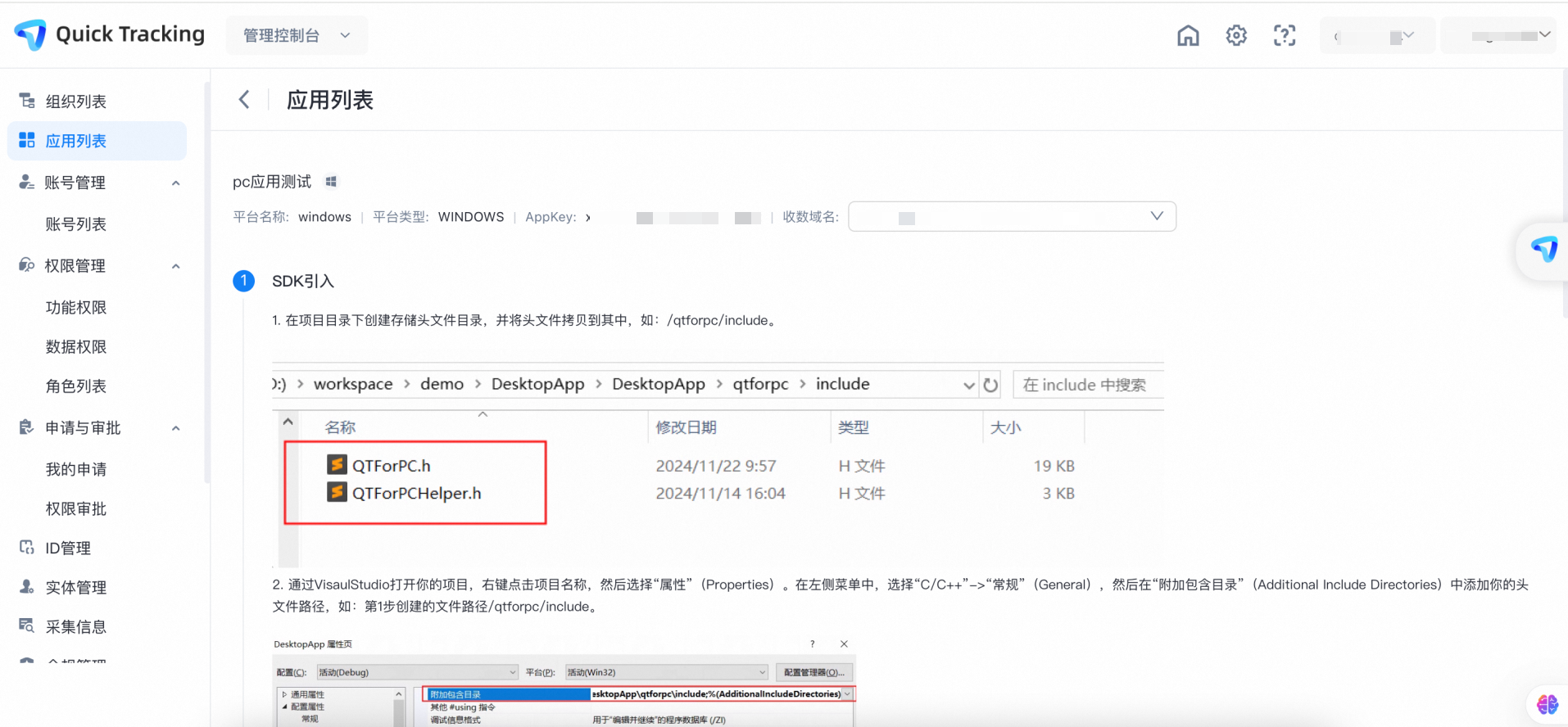1568x727 pixels.
Task: Expand the AppKey arrow
Action: [x=587, y=218]
